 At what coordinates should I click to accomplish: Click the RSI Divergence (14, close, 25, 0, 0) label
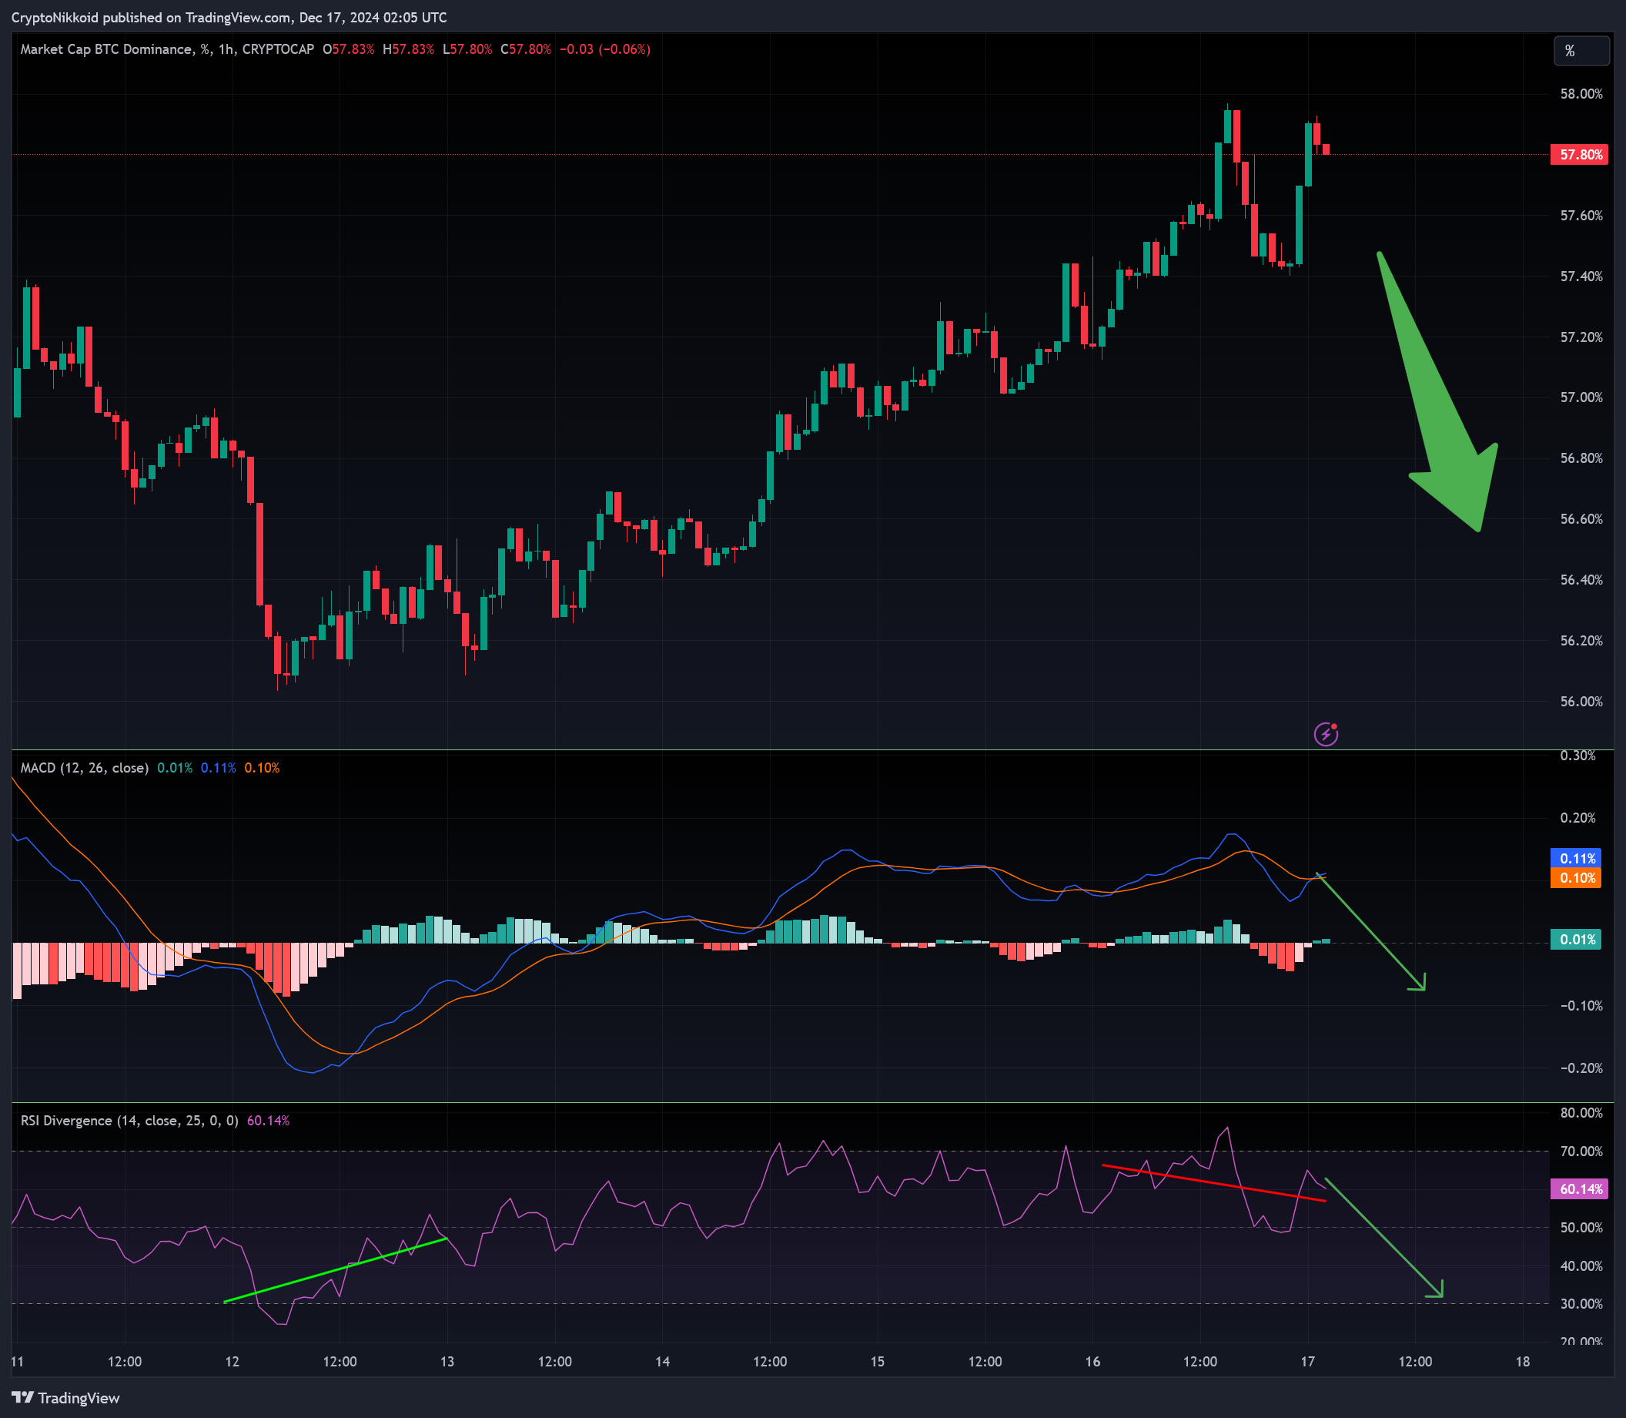click(129, 1121)
